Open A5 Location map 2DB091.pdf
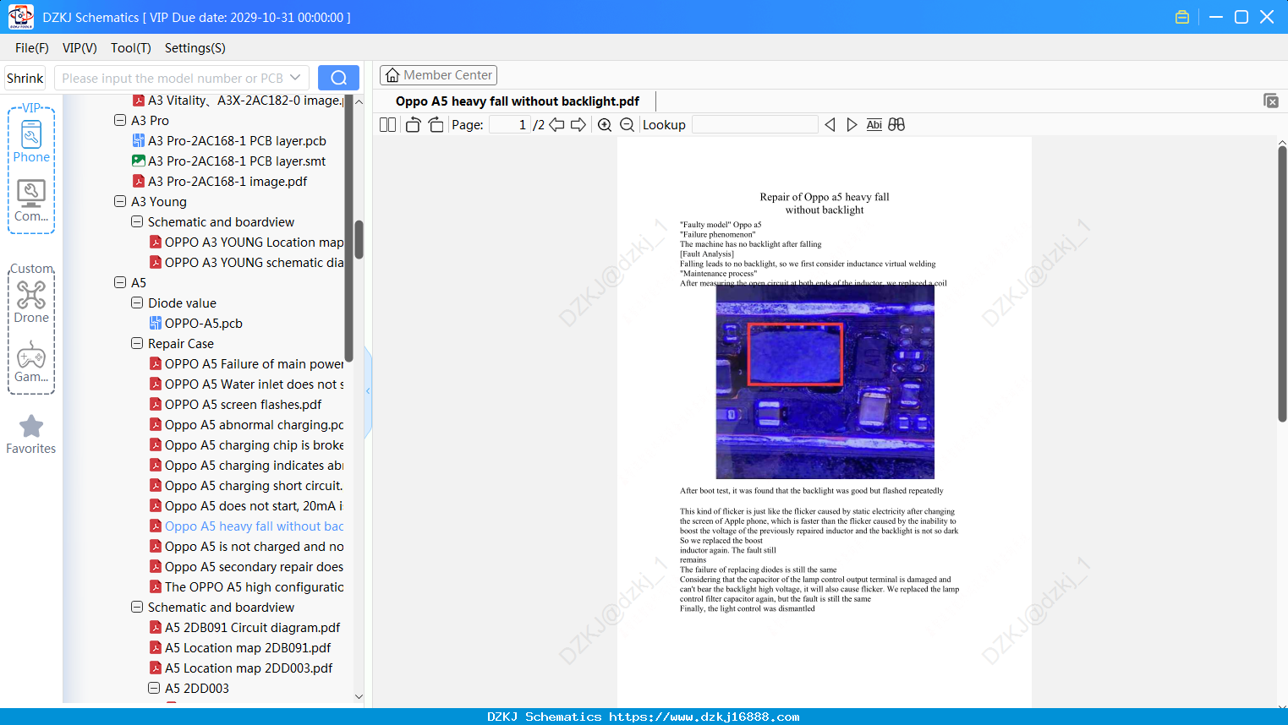The width and height of the screenshot is (1288, 725). (240, 647)
